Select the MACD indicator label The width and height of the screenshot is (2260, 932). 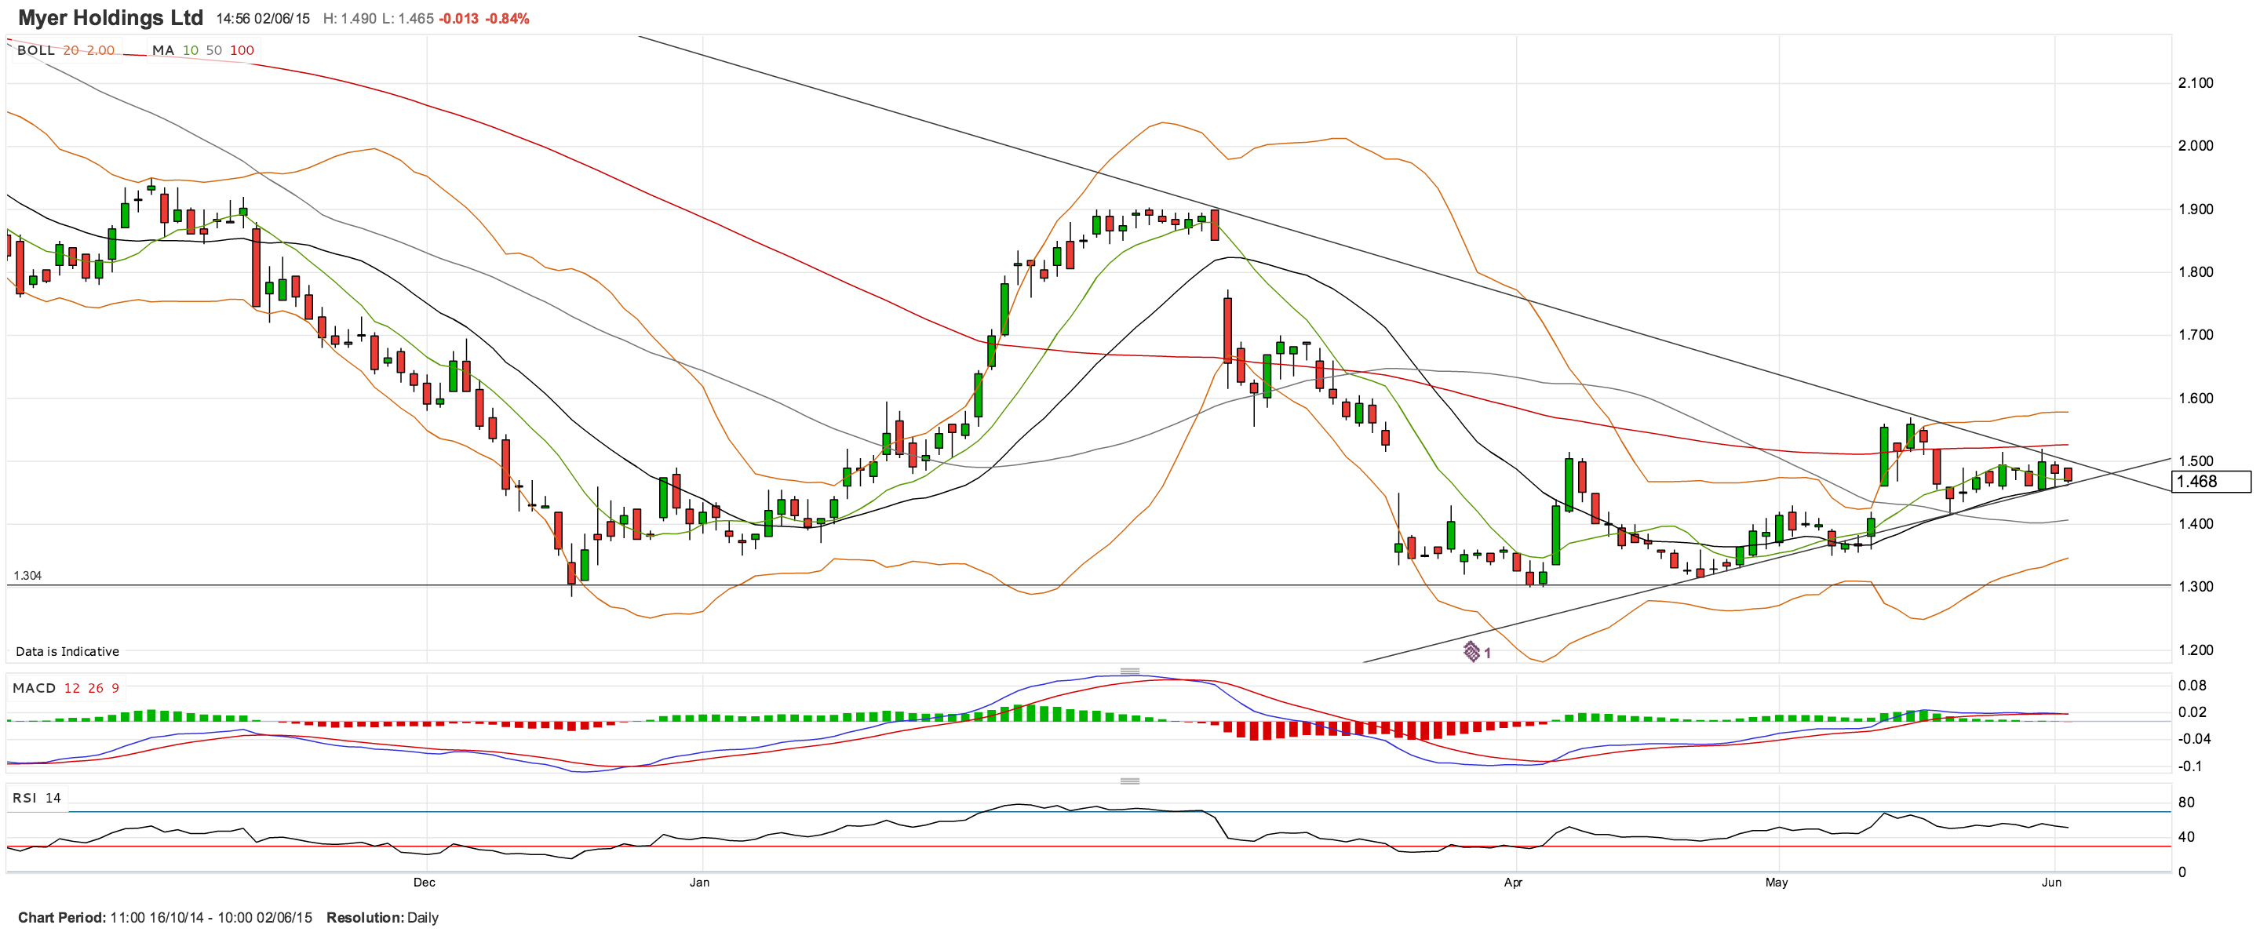coord(35,687)
